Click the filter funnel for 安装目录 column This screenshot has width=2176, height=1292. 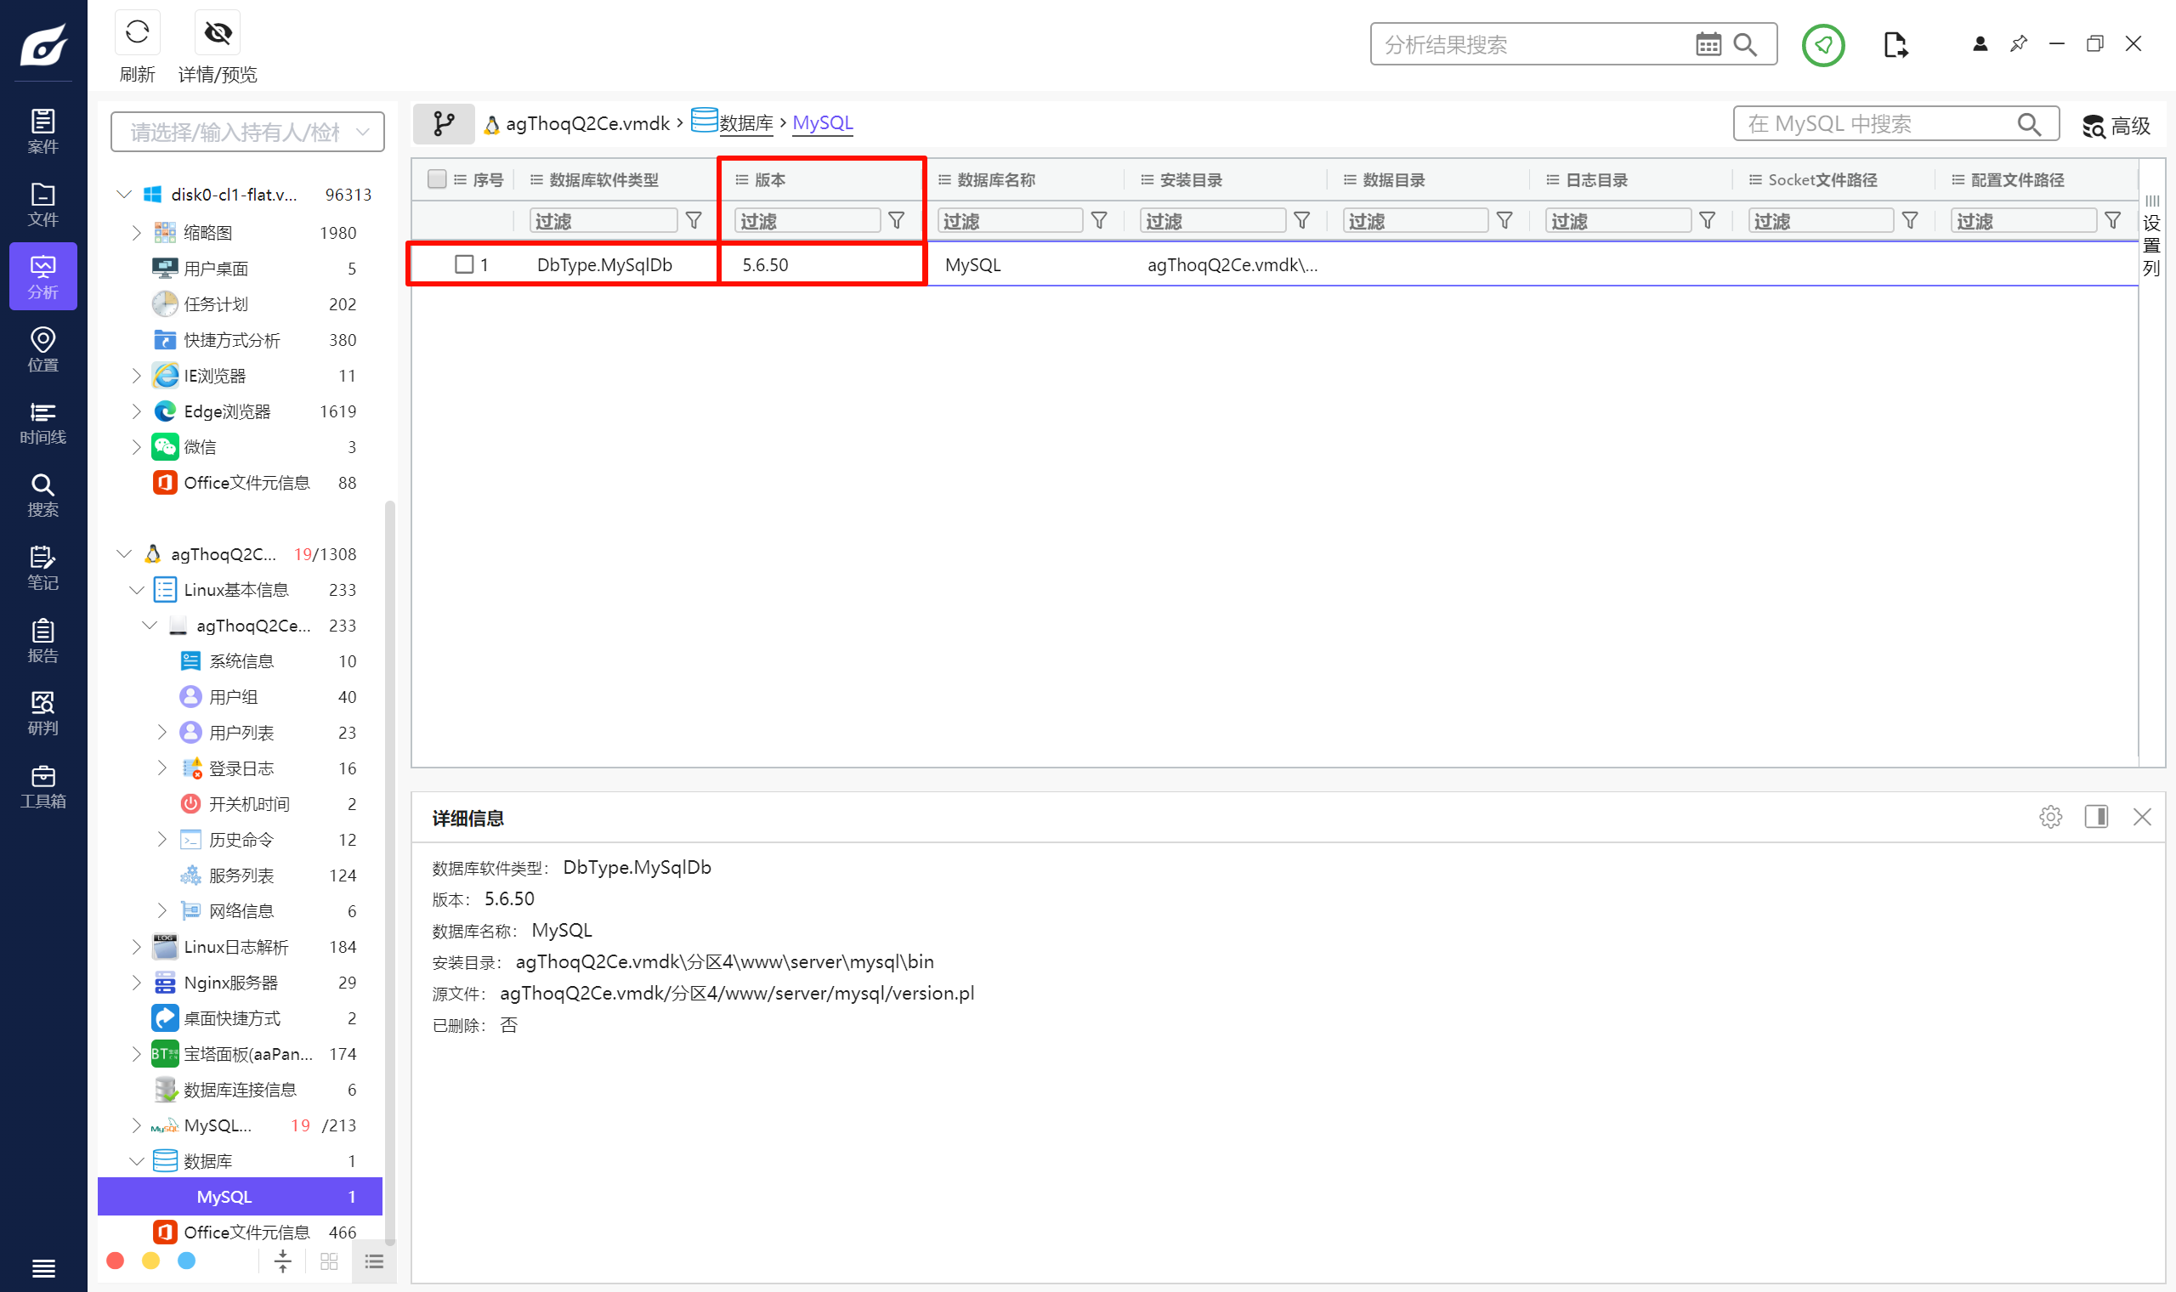(1302, 220)
